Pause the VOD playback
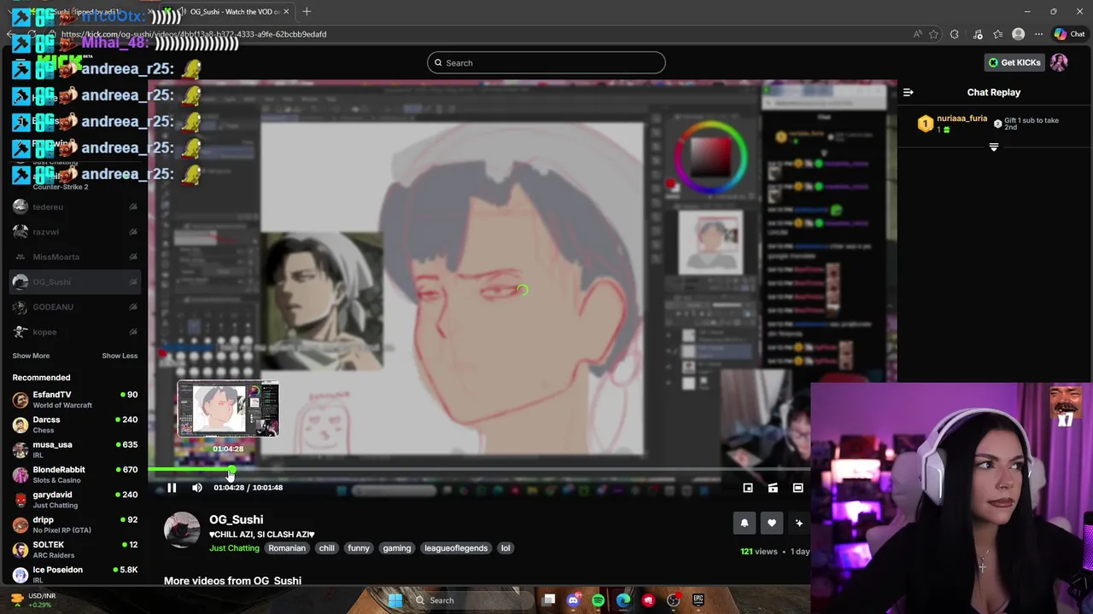 pos(172,488)
